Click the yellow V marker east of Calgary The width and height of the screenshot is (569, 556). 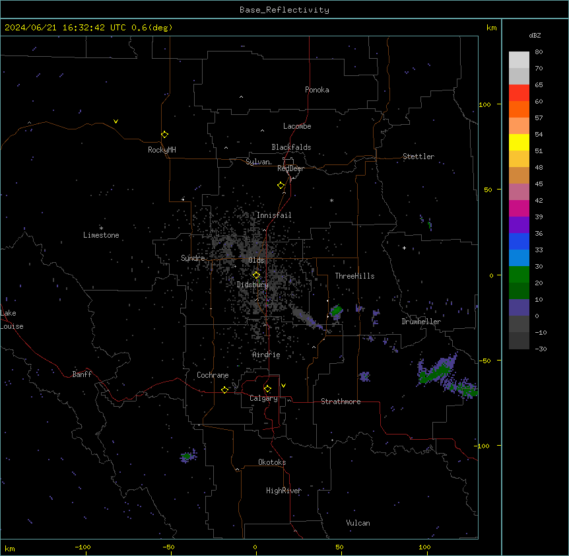(x=283, y=386)
